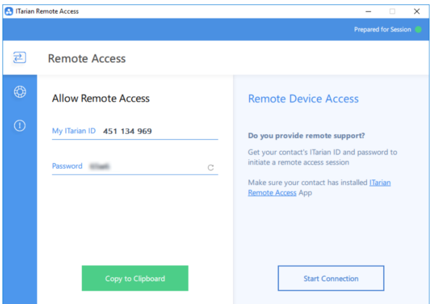Open the Remote Access sidebar tab icon
The image size is (432, 304).
(19, 58)
